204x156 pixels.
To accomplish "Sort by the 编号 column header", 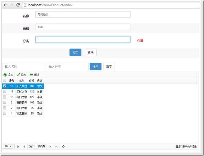I will 11,81.
